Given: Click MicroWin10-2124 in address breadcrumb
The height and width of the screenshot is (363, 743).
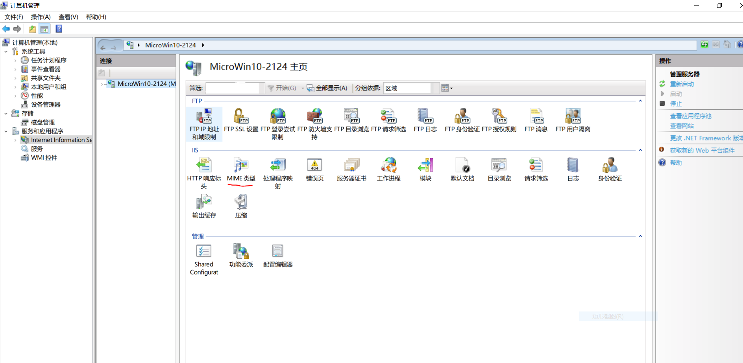Looking at the screenshot, I should [x=170, y=45].
